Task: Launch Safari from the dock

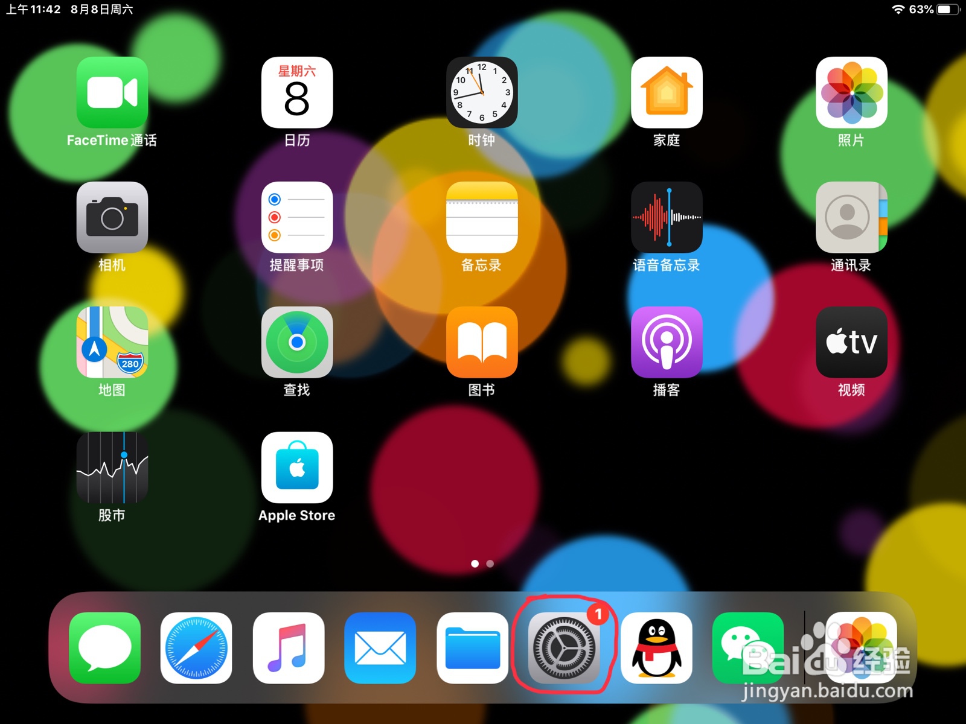Action: (196, 648)
